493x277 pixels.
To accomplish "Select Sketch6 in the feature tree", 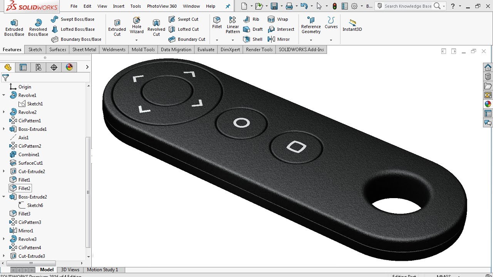I will coord(31,205).
